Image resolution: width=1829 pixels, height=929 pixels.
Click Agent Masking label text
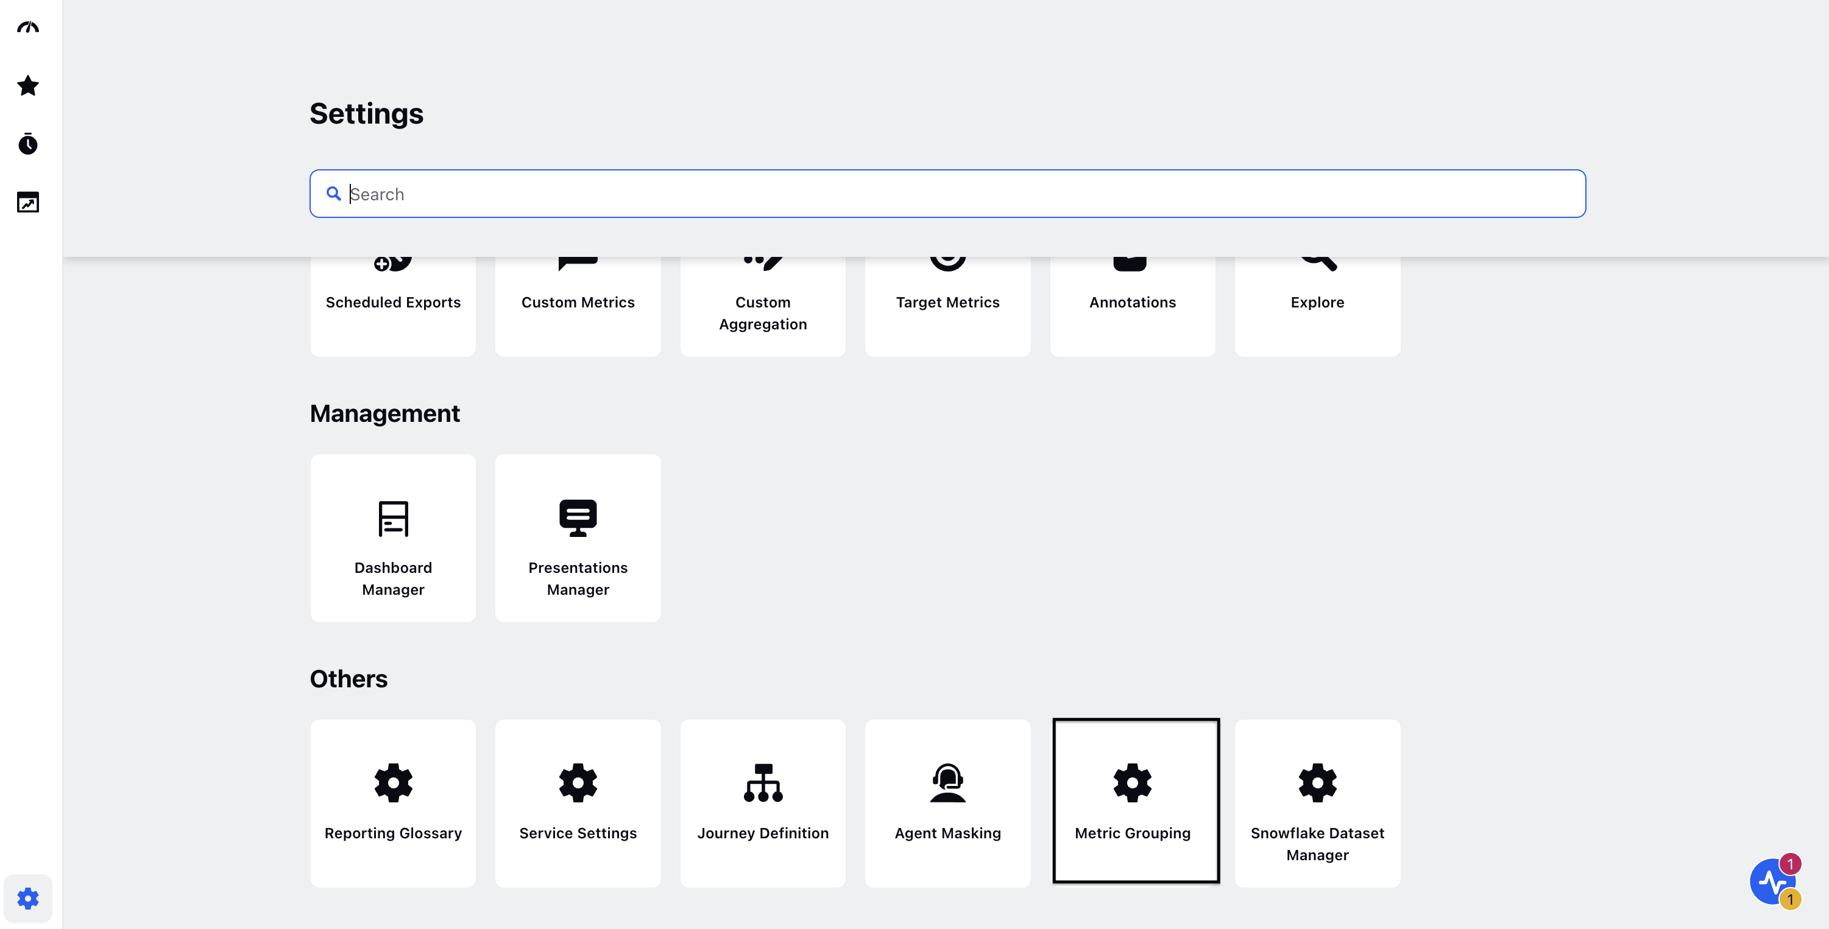pyautogui.click(x=948, y=833)
